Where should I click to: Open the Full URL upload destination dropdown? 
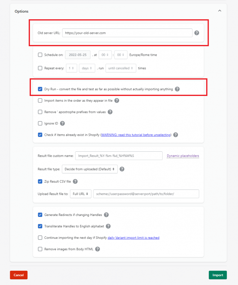pos(80,193)
